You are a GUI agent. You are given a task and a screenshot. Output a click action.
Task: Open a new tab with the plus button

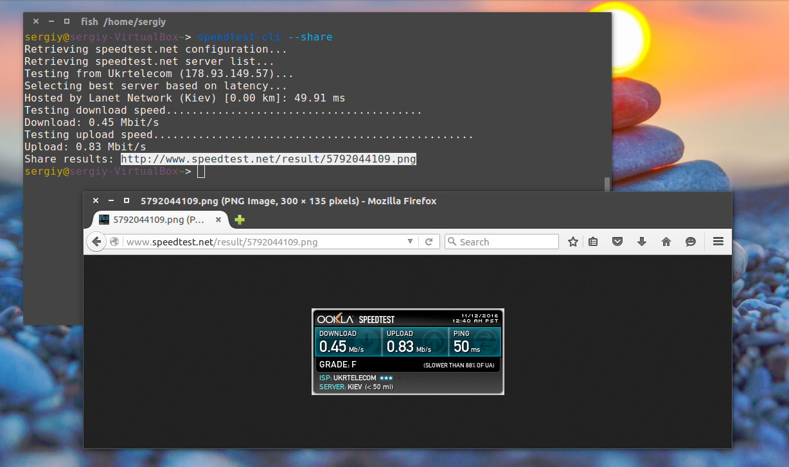(238, 219)
